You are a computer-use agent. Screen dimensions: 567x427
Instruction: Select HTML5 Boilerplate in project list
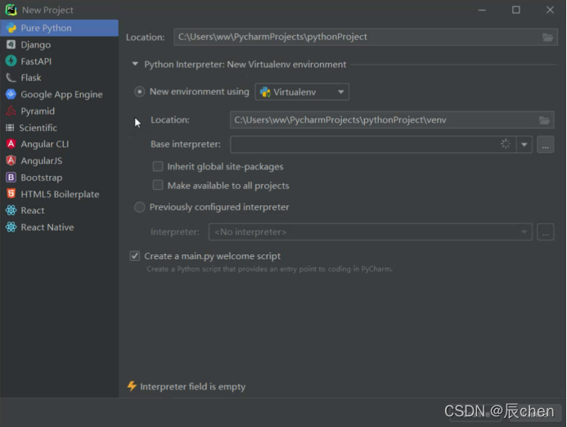pos(59,194)
